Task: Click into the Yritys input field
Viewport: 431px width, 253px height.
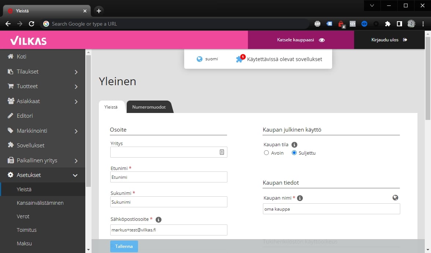Action: point(168,152)
